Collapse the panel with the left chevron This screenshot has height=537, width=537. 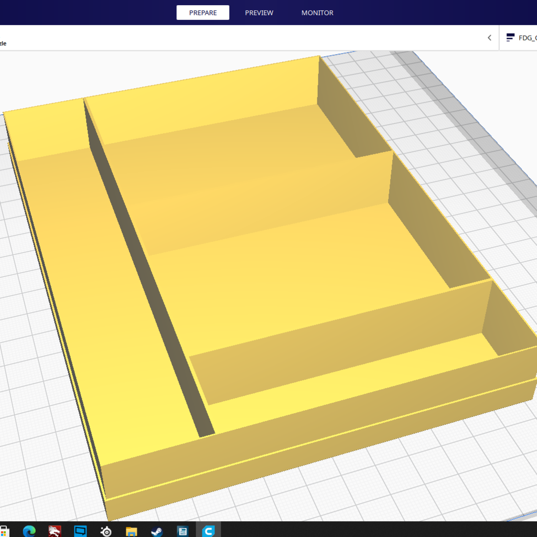489,38
